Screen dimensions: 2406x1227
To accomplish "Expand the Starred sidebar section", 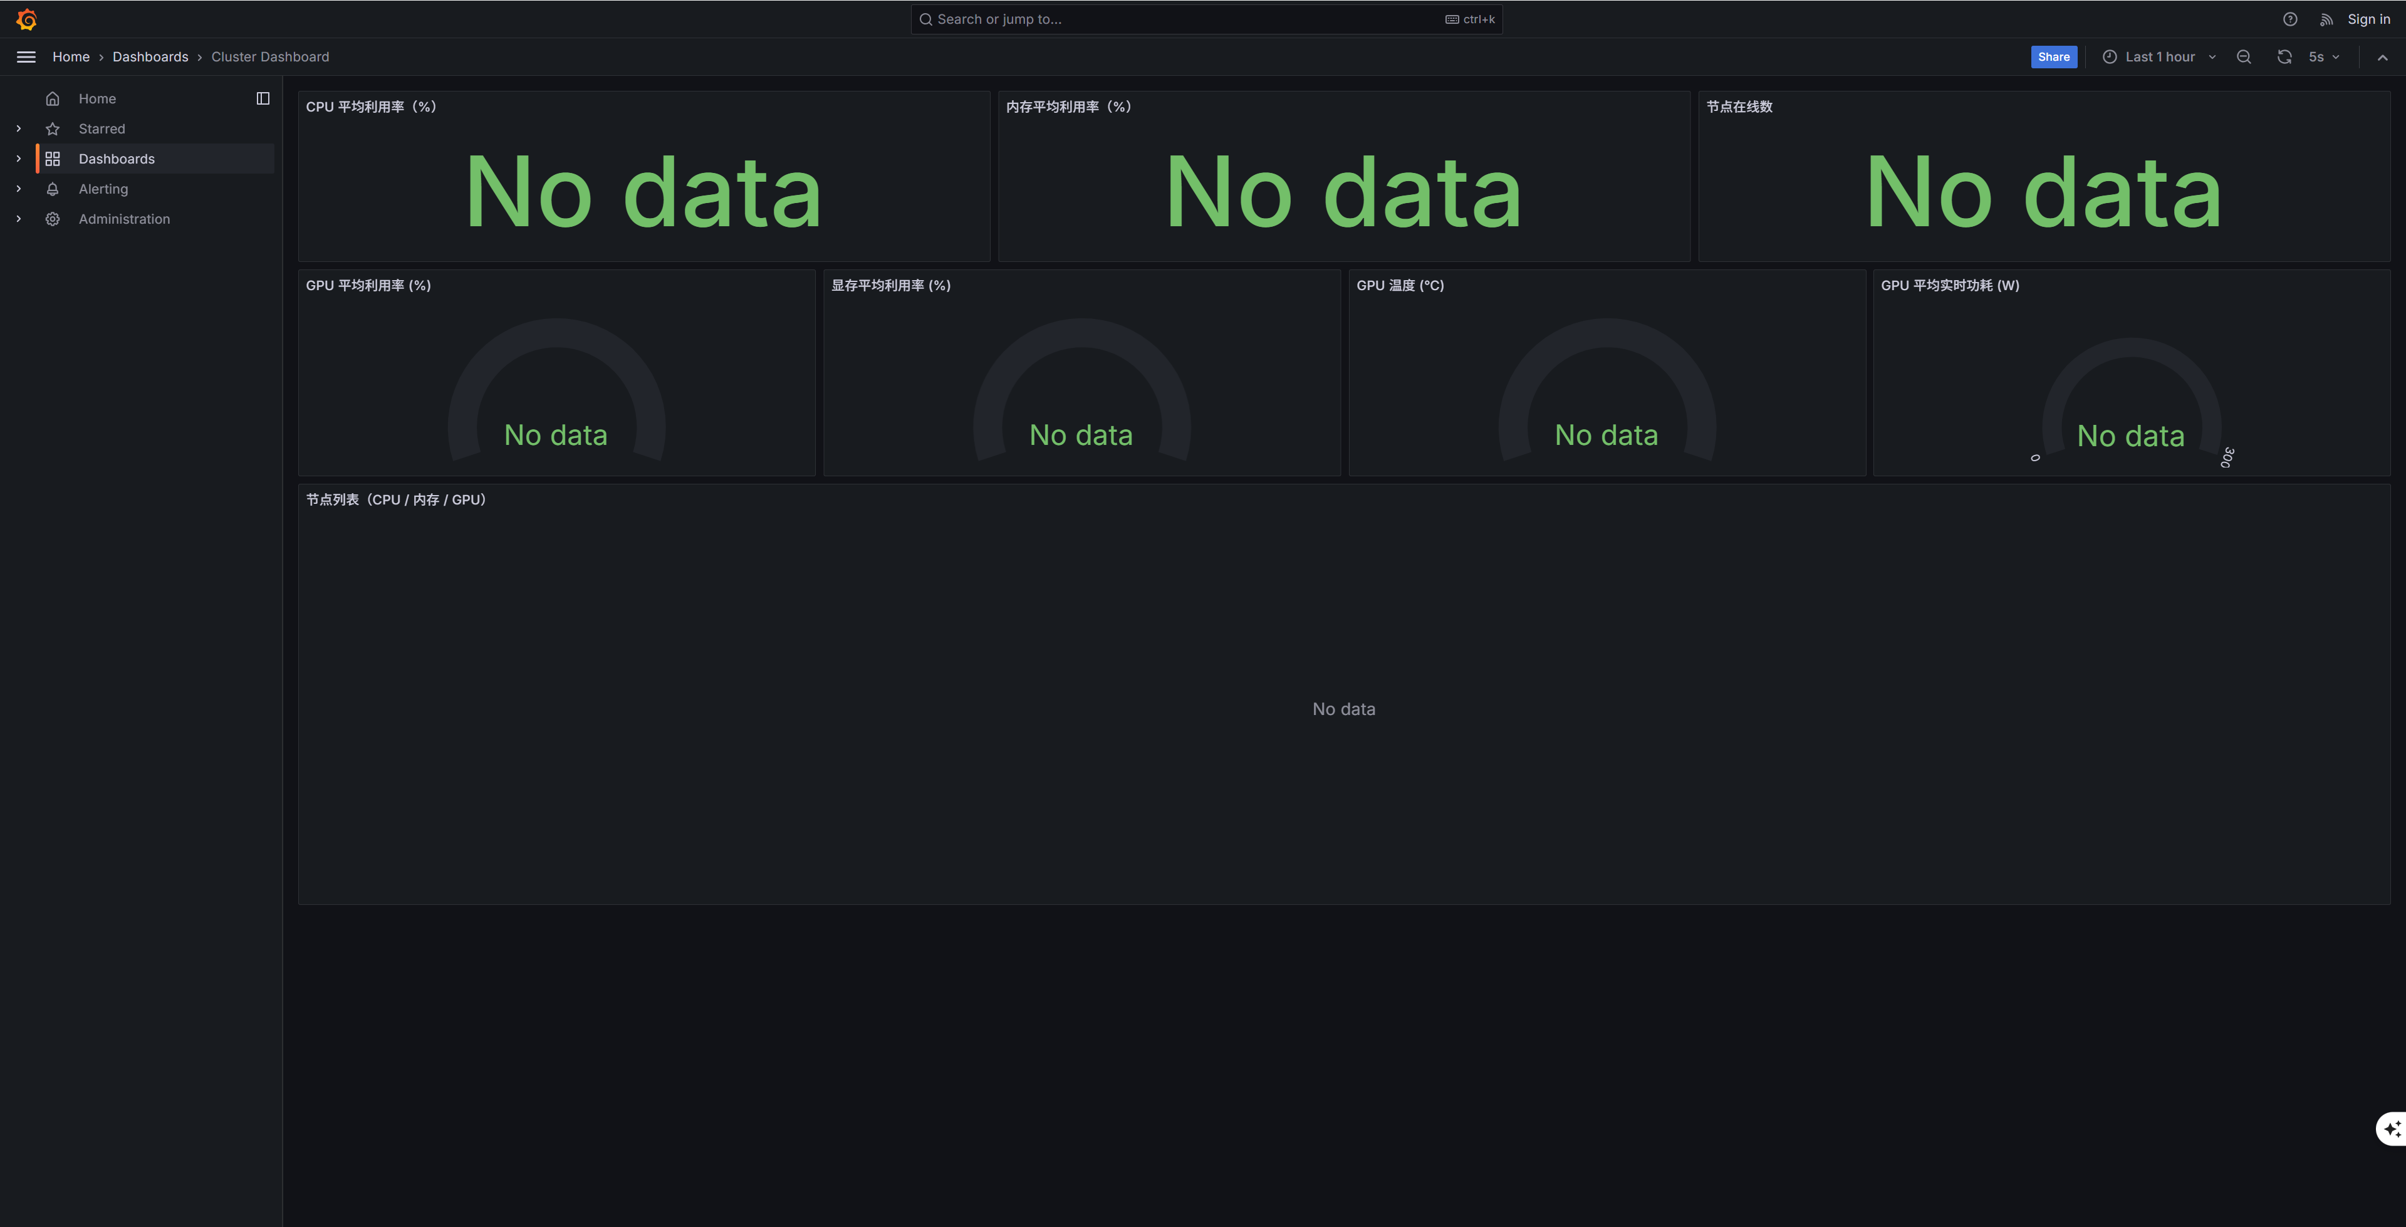I will click(x=19, y=129).
